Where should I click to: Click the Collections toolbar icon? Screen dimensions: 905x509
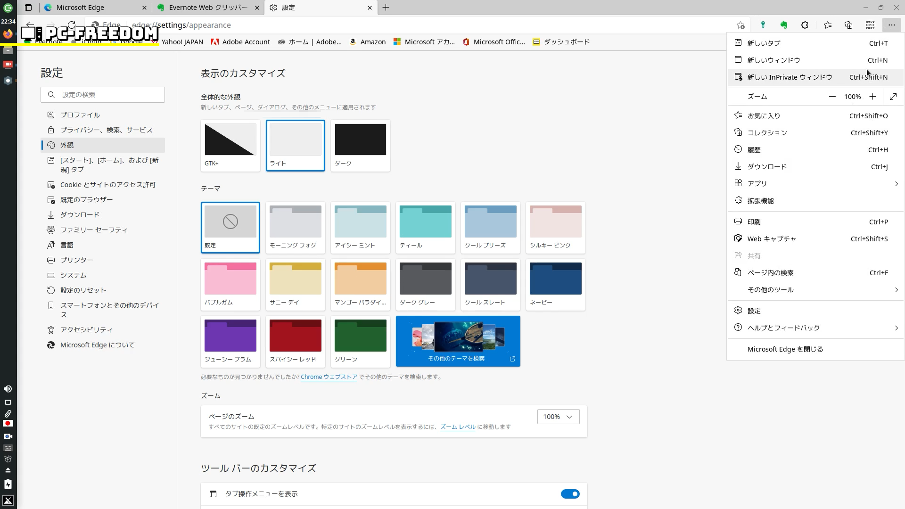tap(848, 25)
